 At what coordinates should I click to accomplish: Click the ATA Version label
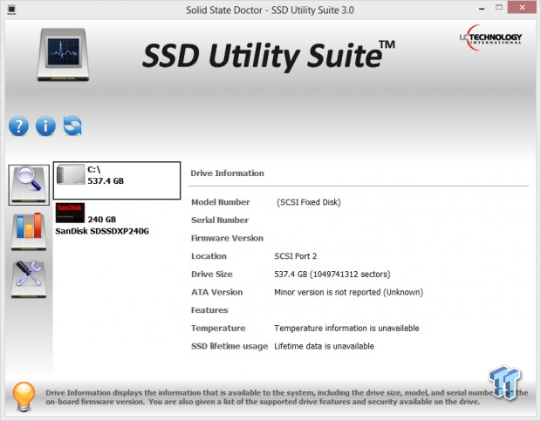point(217,292)
